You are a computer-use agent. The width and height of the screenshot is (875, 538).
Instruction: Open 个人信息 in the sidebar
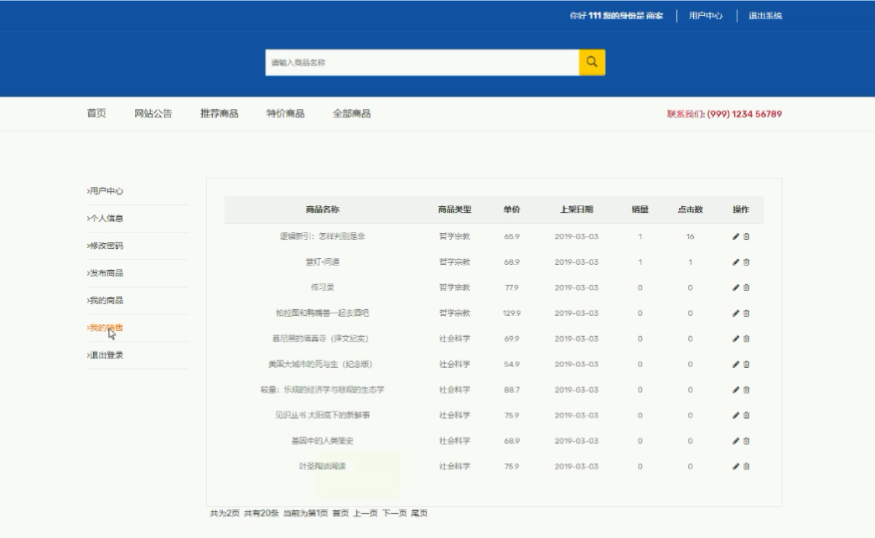tap(105, 218)
